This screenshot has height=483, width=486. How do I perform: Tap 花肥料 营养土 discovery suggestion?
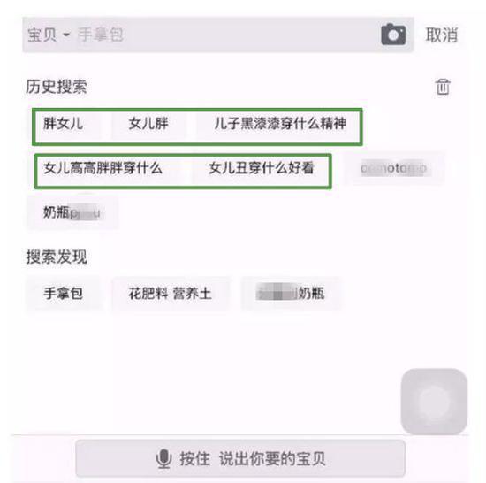171,293
